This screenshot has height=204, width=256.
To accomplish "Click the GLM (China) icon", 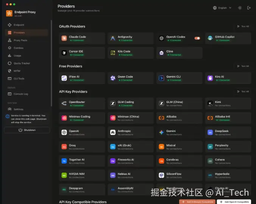I will pos(161,103).
